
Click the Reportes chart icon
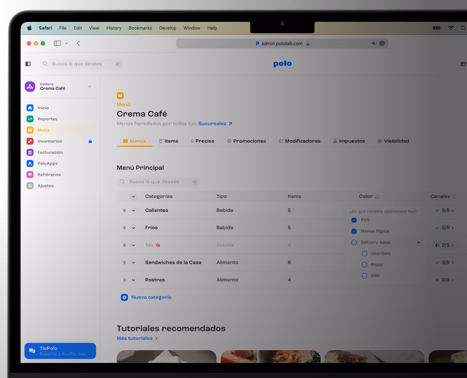tap(30, 119)
